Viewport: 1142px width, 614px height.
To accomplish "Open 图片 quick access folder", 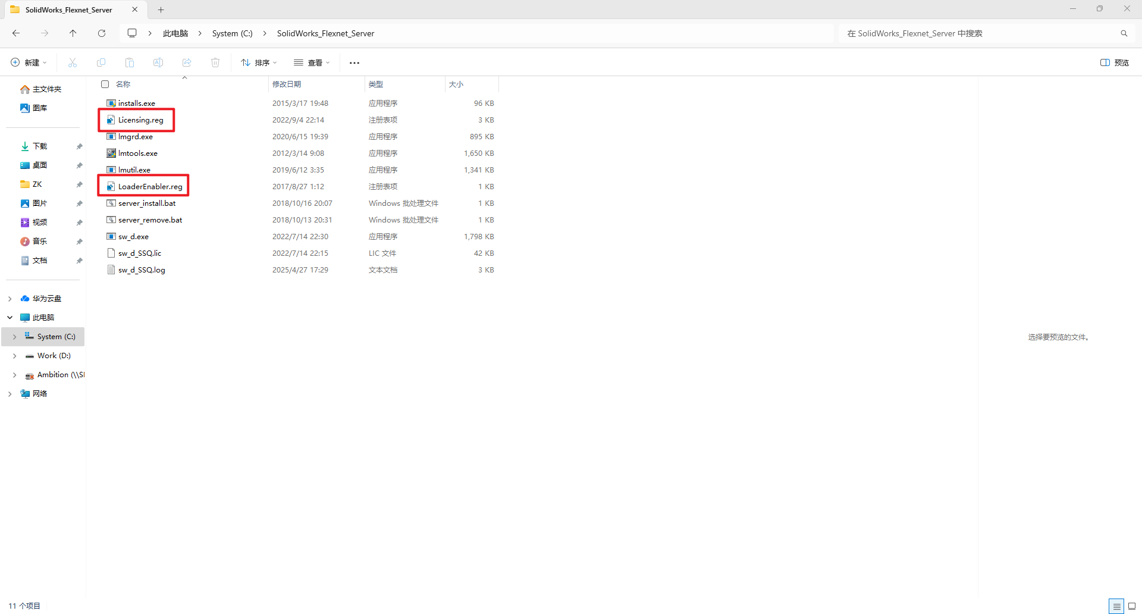I will click(x=34, y=203).
